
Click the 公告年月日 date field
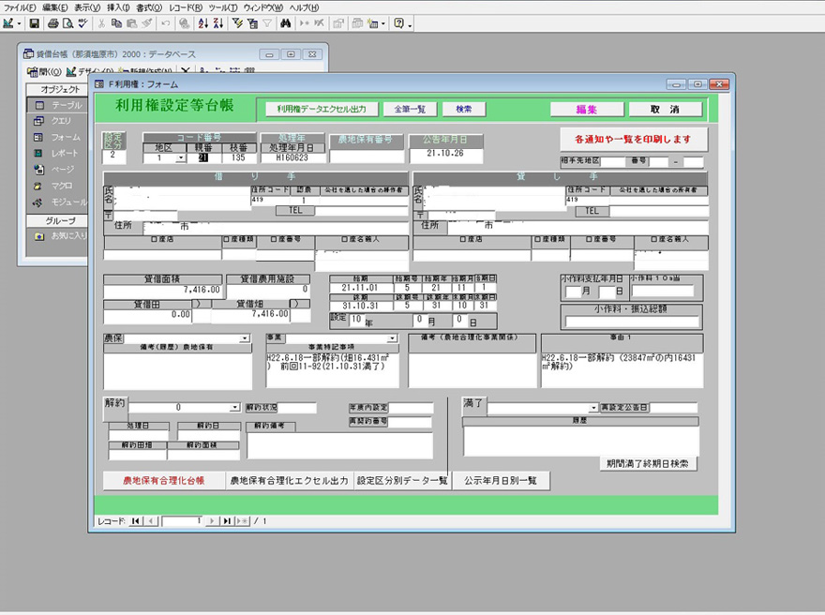pyautogui.click(x=445, y=153)
